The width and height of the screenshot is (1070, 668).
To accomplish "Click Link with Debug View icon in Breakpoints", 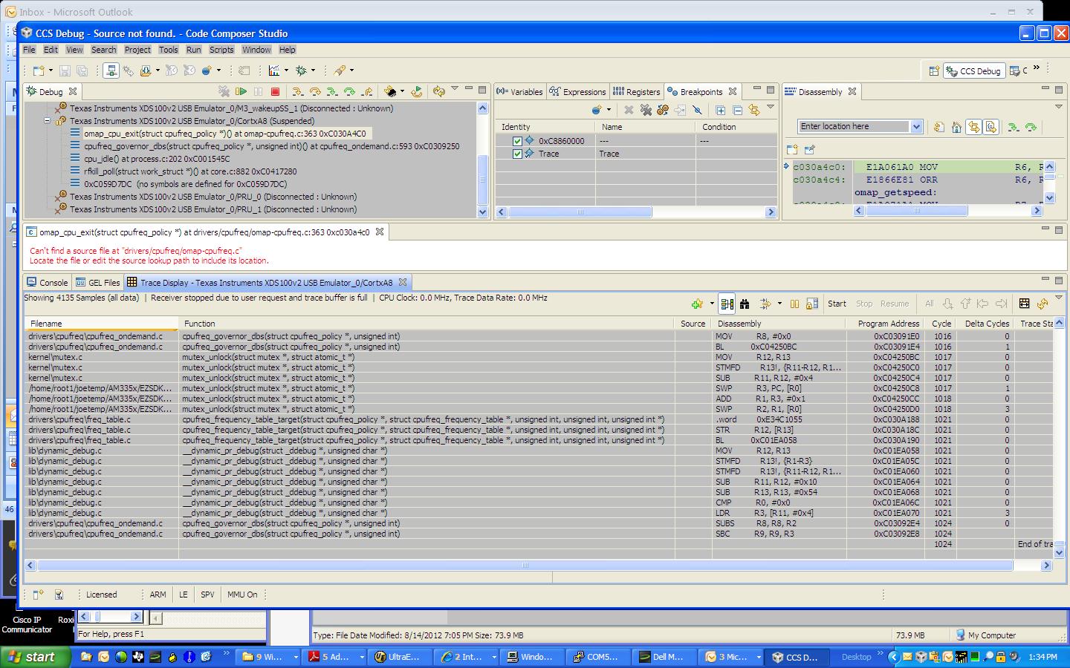I will pyautogui.click(x=754, y=110).
